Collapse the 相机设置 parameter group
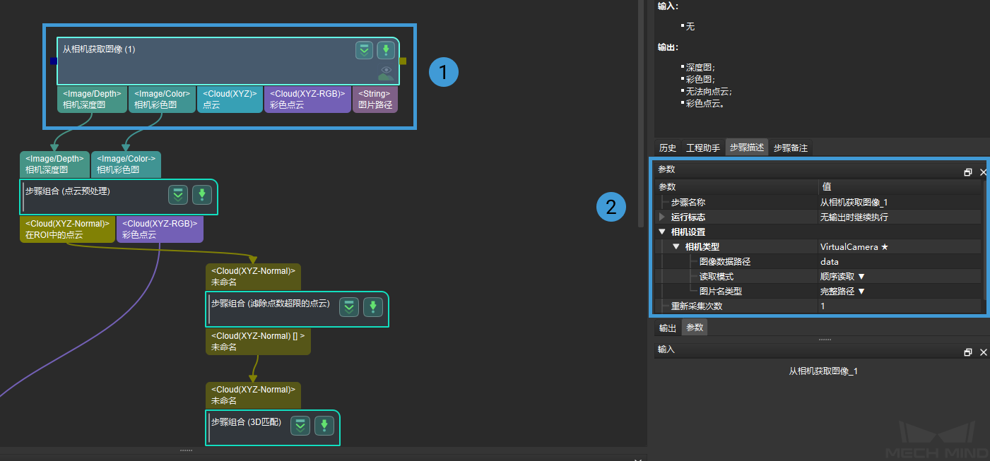Screen dimensions: 990x461 coord(662,232)
